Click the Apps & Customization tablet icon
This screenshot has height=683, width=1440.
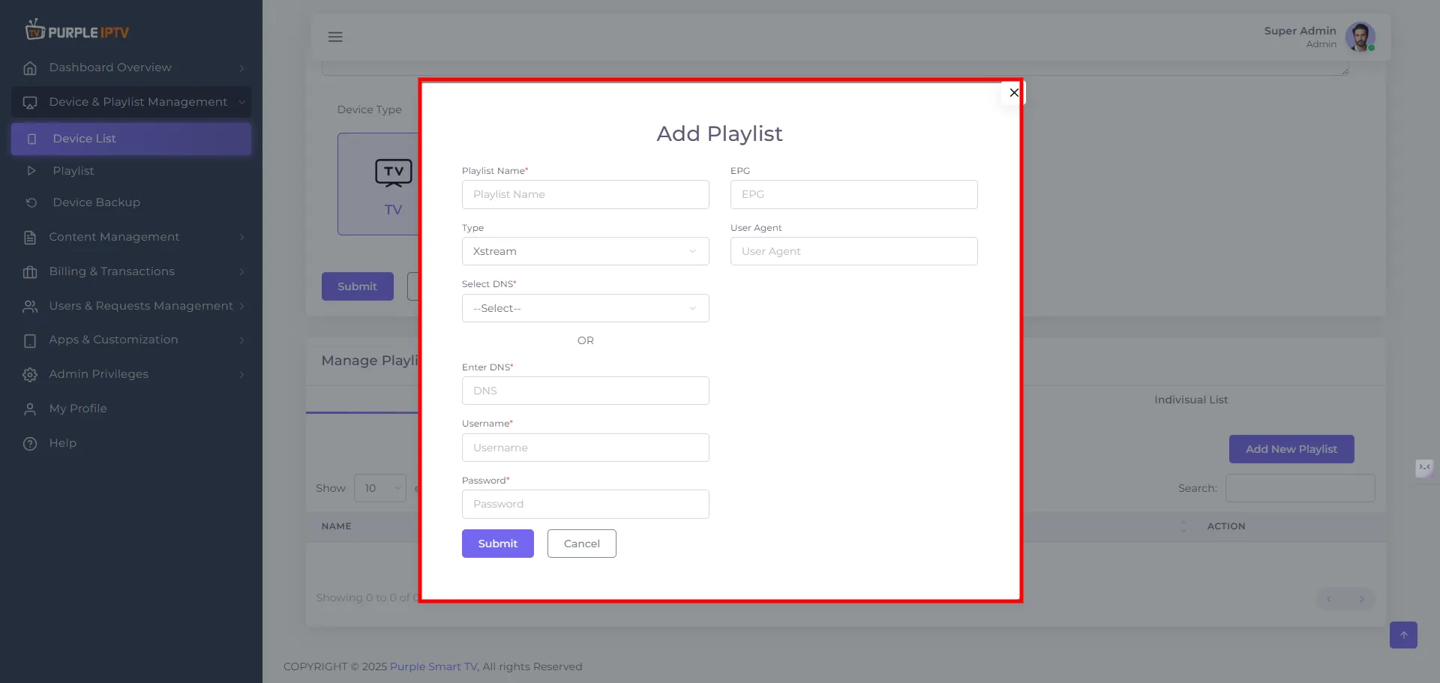[x=30, y=341]
